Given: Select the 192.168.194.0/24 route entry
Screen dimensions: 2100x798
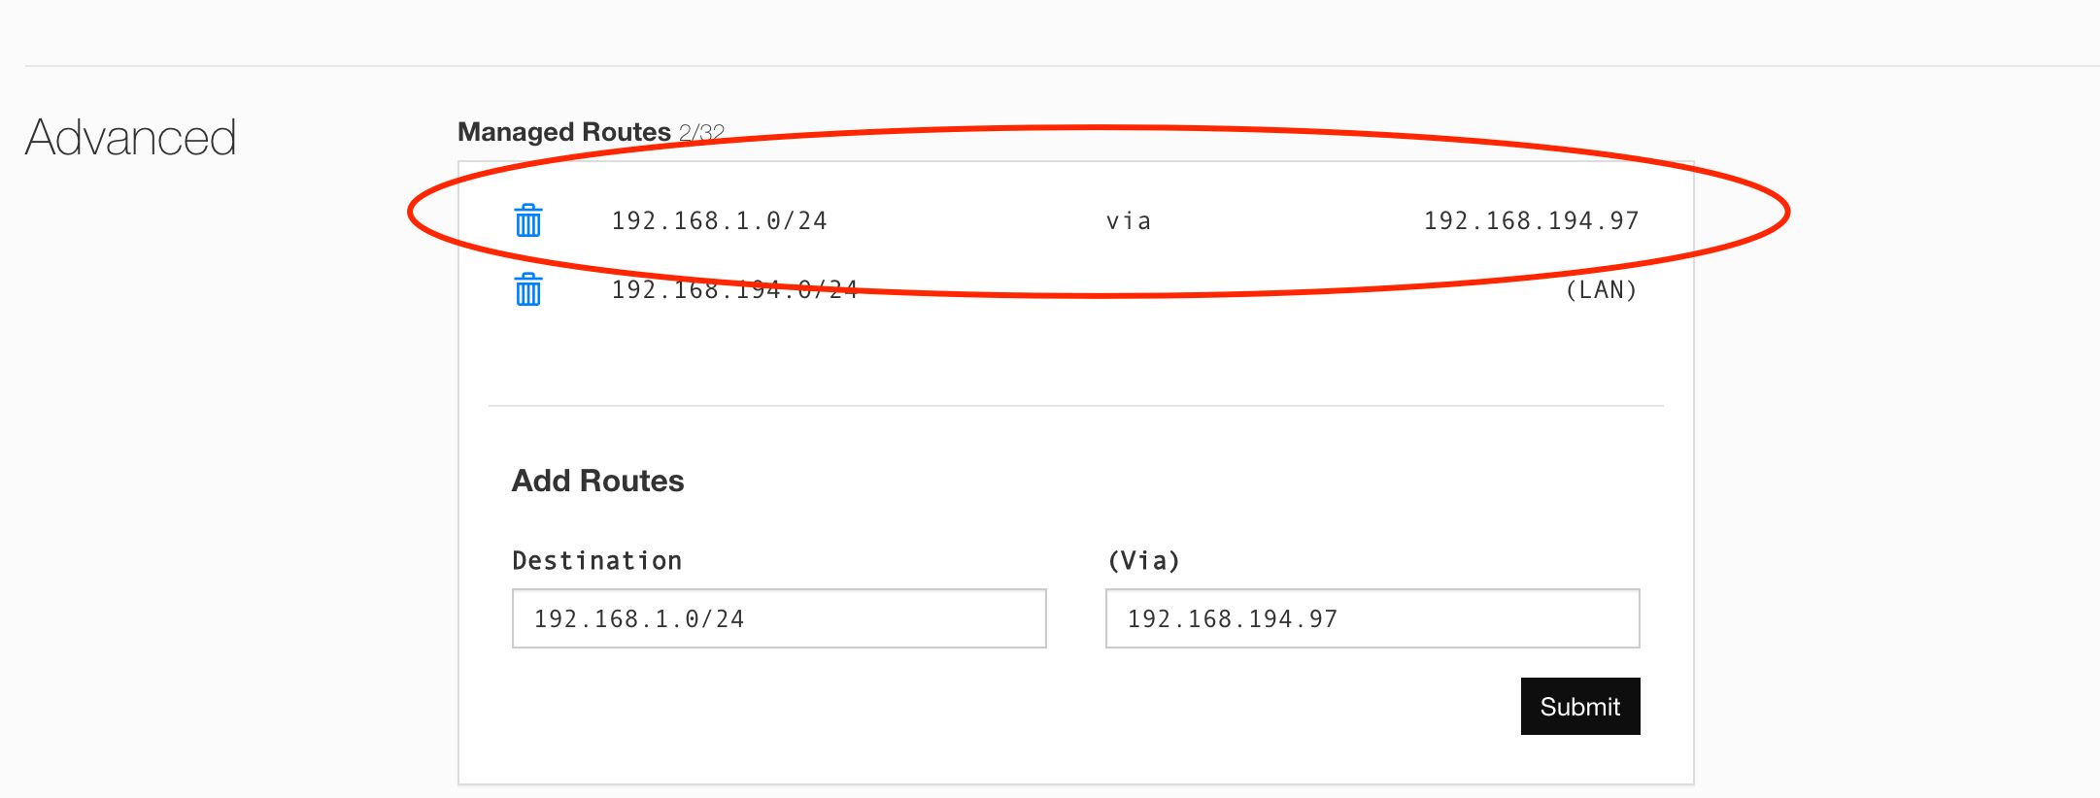Looking at the screenshot, I should click(735, 289).
